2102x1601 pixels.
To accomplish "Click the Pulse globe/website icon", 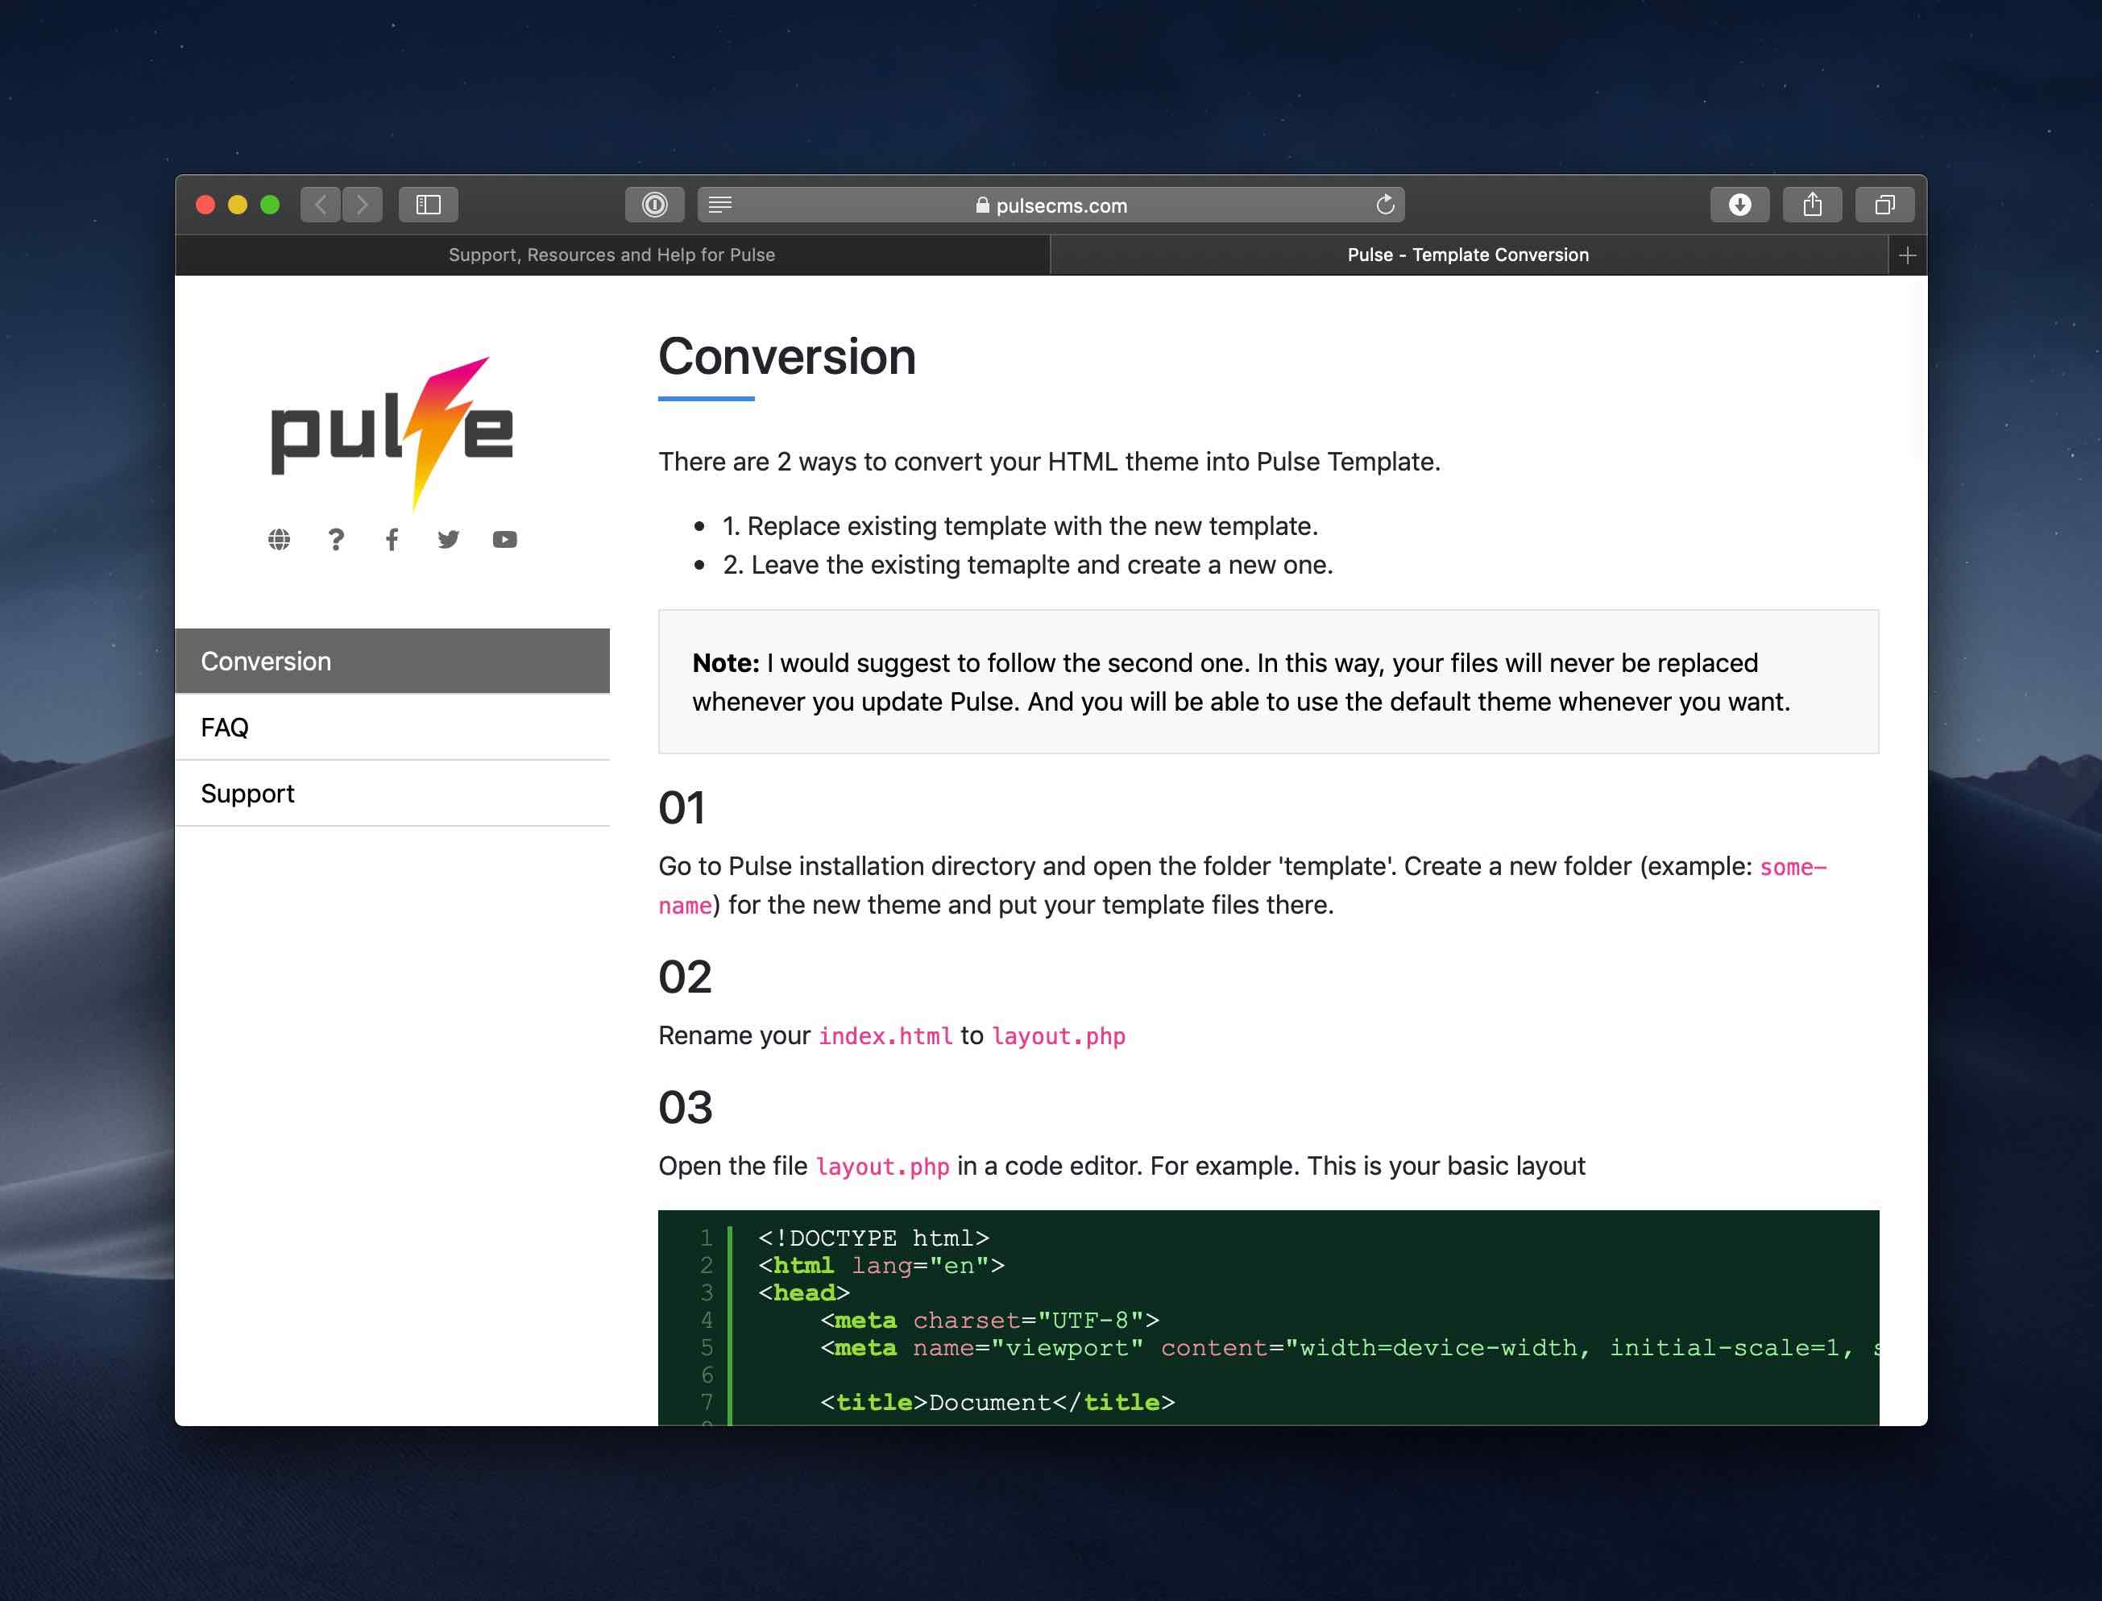I will (277, 538).
